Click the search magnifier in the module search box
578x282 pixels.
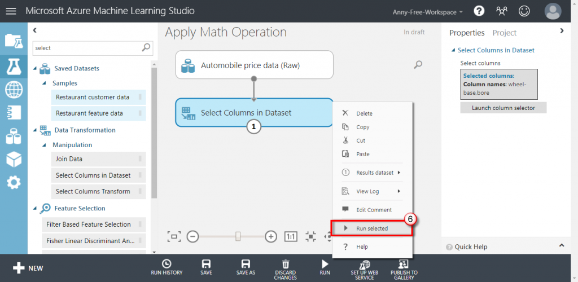tap(146, 47)
